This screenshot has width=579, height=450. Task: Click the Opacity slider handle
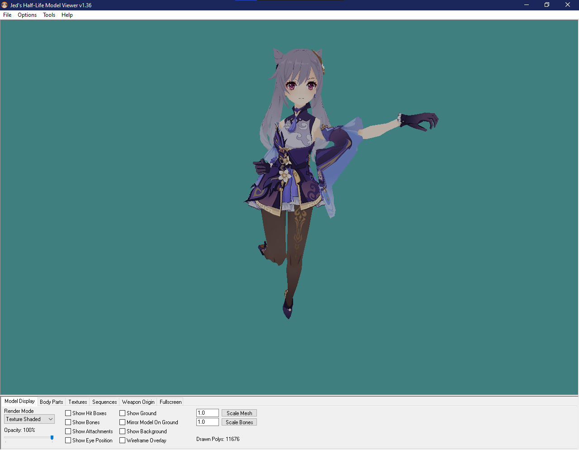(x=52, y=438)
